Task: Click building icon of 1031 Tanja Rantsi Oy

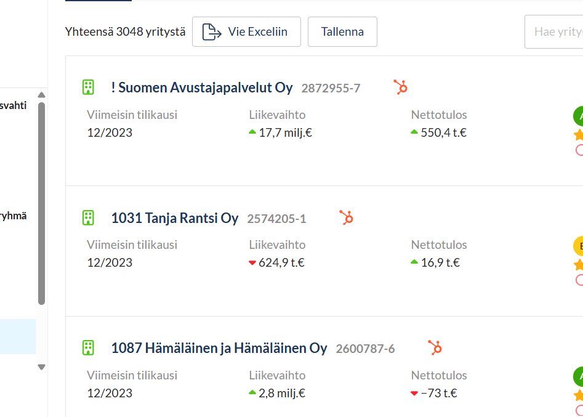Action: [x=88, y=217]
